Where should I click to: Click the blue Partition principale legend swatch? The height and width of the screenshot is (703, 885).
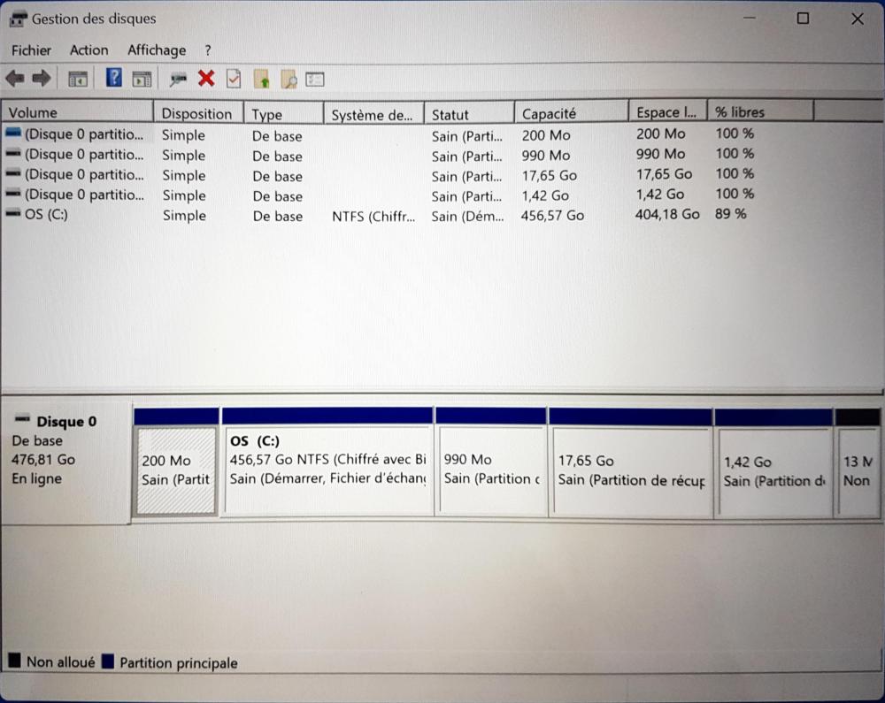point(108,661)
